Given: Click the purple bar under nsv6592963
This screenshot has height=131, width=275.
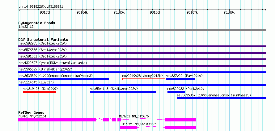Looking at the screenshot, I should click(x=142, y=46).
